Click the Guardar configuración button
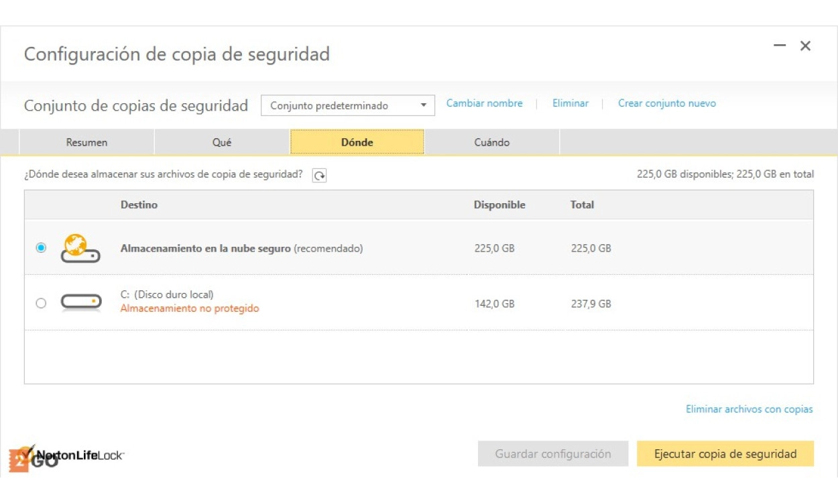 pos(553,454)
